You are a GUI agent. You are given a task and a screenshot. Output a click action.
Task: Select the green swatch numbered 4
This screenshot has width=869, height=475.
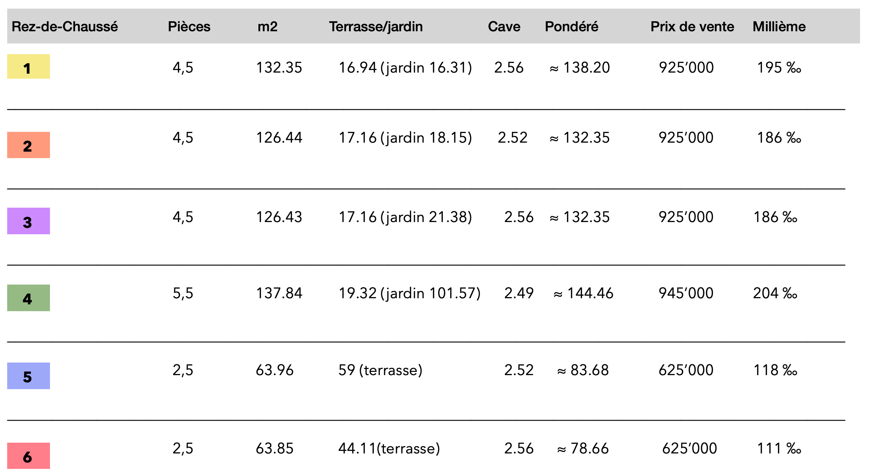click(28, 298)
